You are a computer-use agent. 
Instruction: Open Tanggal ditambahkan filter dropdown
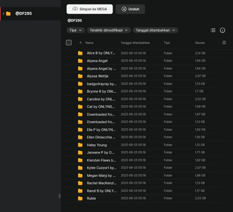pyautogui.click(x=156, y=30)
